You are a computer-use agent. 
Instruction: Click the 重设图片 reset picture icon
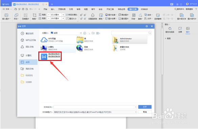pos(120,19)
